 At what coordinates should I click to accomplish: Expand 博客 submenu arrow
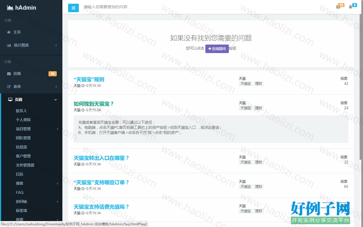(x=58, y=184)
